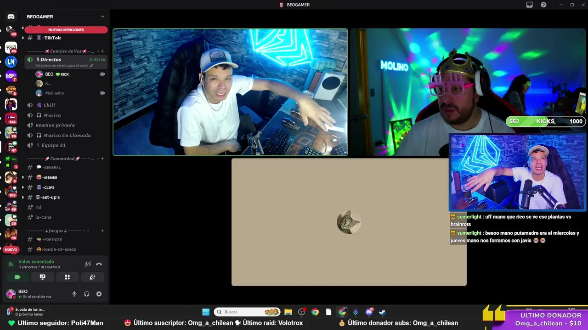
Task: Join the Chill voice channel
Action: pyautogui.click(x=66, y=105)
